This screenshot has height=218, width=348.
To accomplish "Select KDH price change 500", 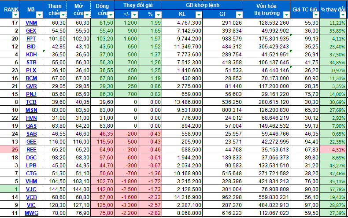I will coord(126,55).
